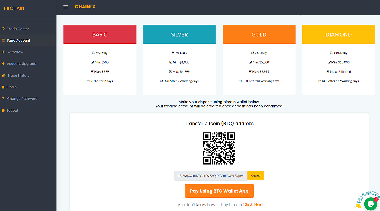Click 'Transfer bitcoin (BTC) address' heading
The image size is (380, 211).
(x=219, y=124)
